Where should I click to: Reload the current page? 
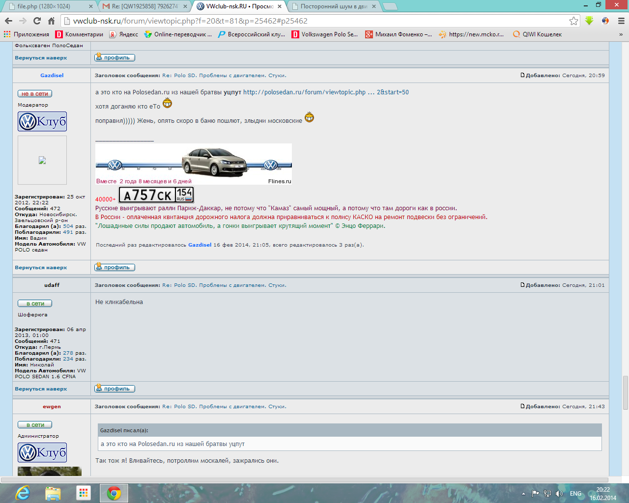[x=37, y=21]
